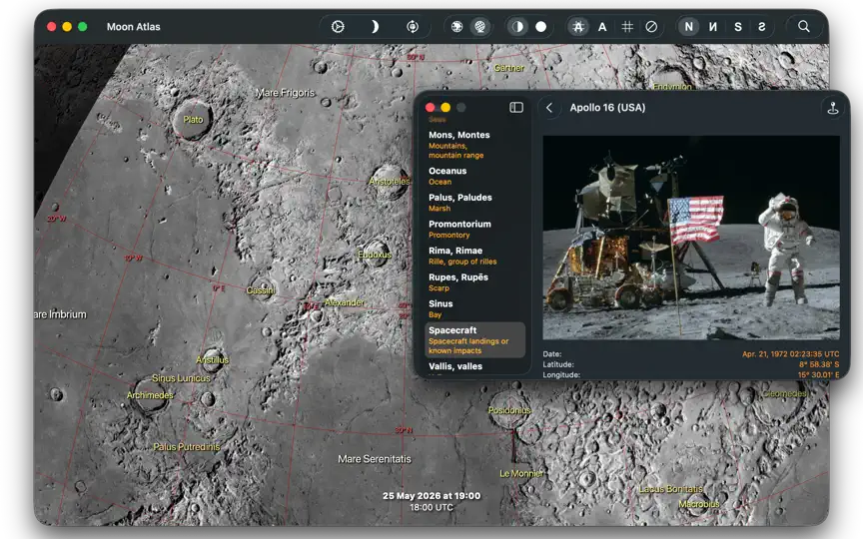
Task: Click the Cassini crater label
Action: click(261, 289)
